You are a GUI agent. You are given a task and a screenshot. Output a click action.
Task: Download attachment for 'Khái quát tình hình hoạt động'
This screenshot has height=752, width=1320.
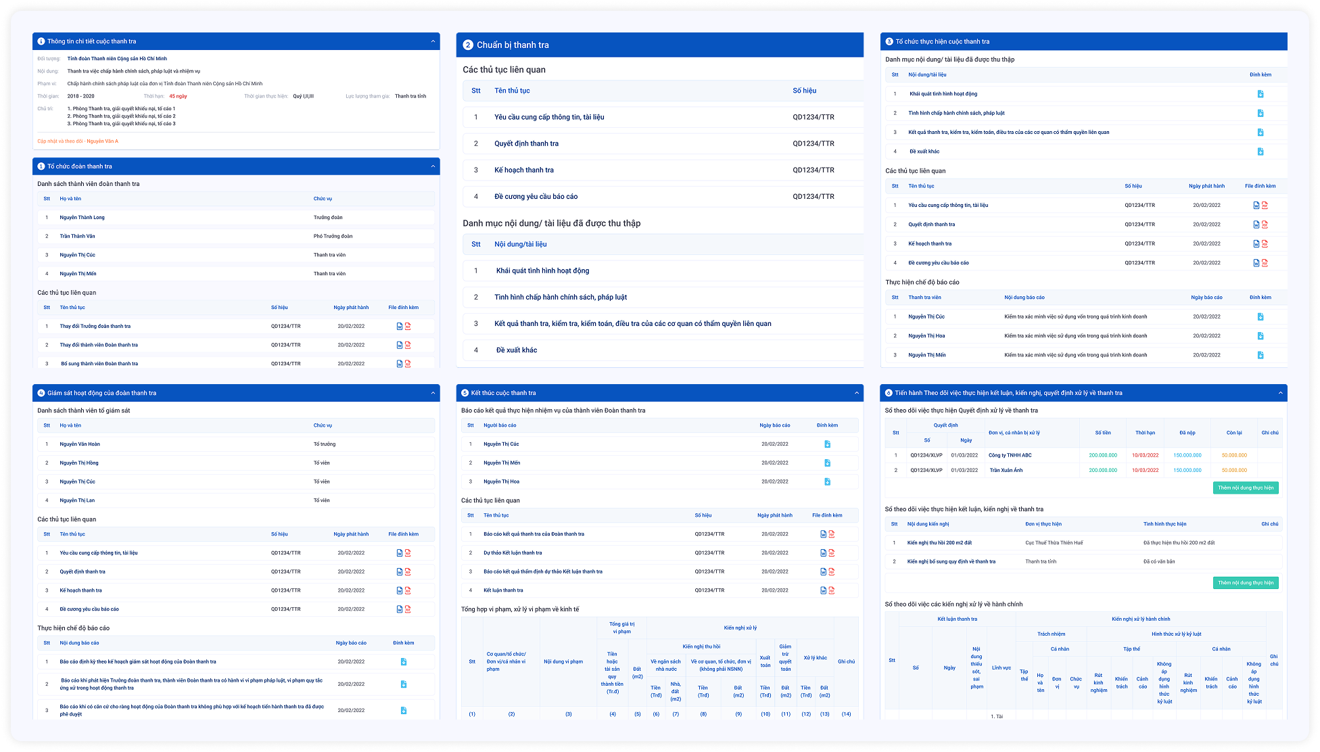1260,94
